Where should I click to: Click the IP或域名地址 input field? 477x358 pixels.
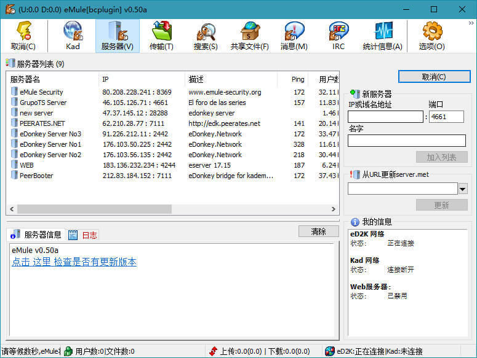(x=385, y=117)
